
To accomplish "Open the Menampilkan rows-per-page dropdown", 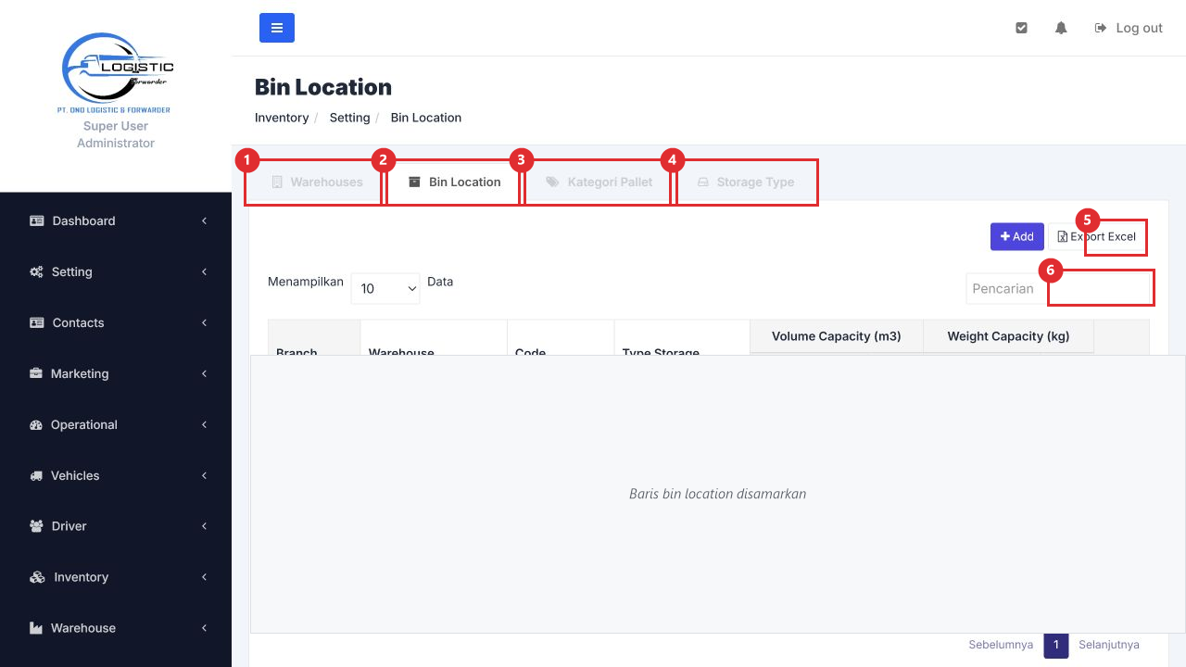I will tap(385, 288).
